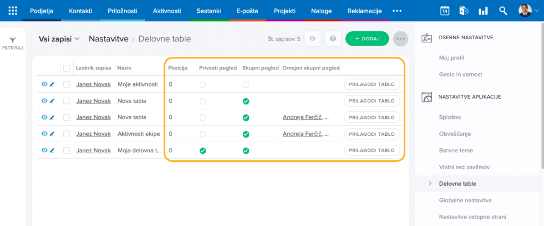The image size is (544, 226).
Task: Enable Privzeti pogled for Moje aktivnosti row
Action: 202,84
